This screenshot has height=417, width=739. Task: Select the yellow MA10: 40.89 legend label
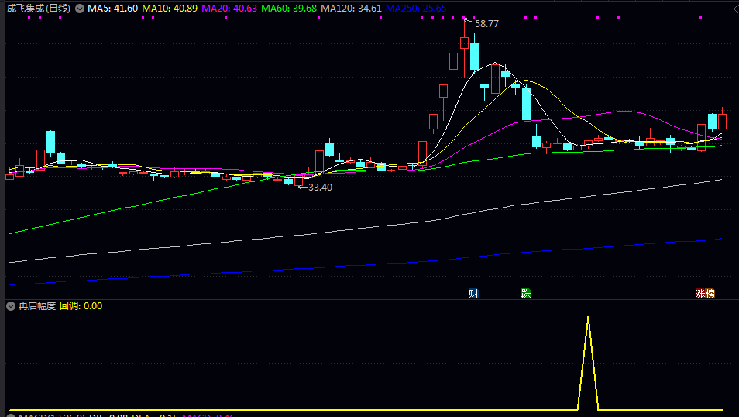(x=170, y=9)
